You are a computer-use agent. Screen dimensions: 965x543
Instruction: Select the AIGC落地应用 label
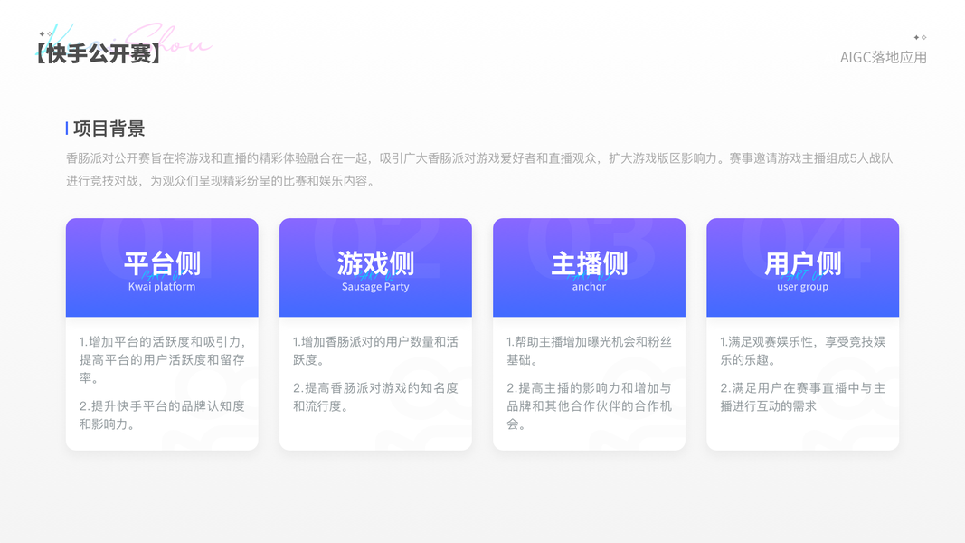pyautogui.click(x=883, y=57)
